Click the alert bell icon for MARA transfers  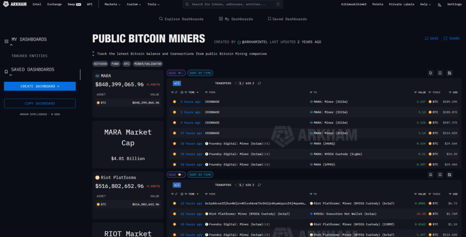point(430,73)
